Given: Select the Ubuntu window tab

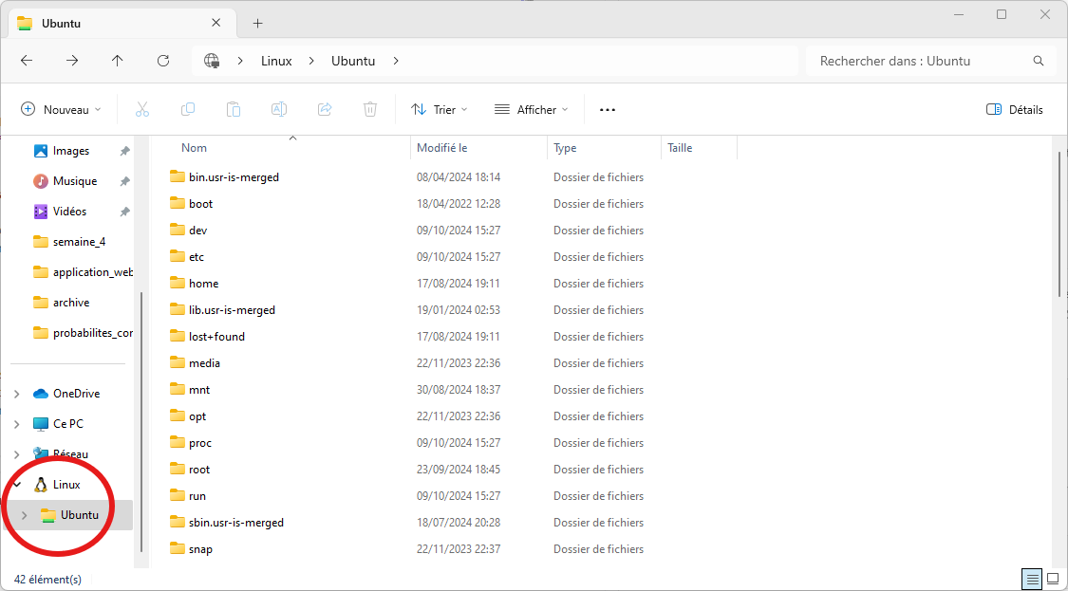Looking at the screenshot, I should point(114,23).
